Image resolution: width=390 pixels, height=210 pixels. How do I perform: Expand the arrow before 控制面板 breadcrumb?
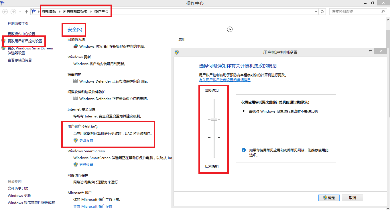[39, 11]
